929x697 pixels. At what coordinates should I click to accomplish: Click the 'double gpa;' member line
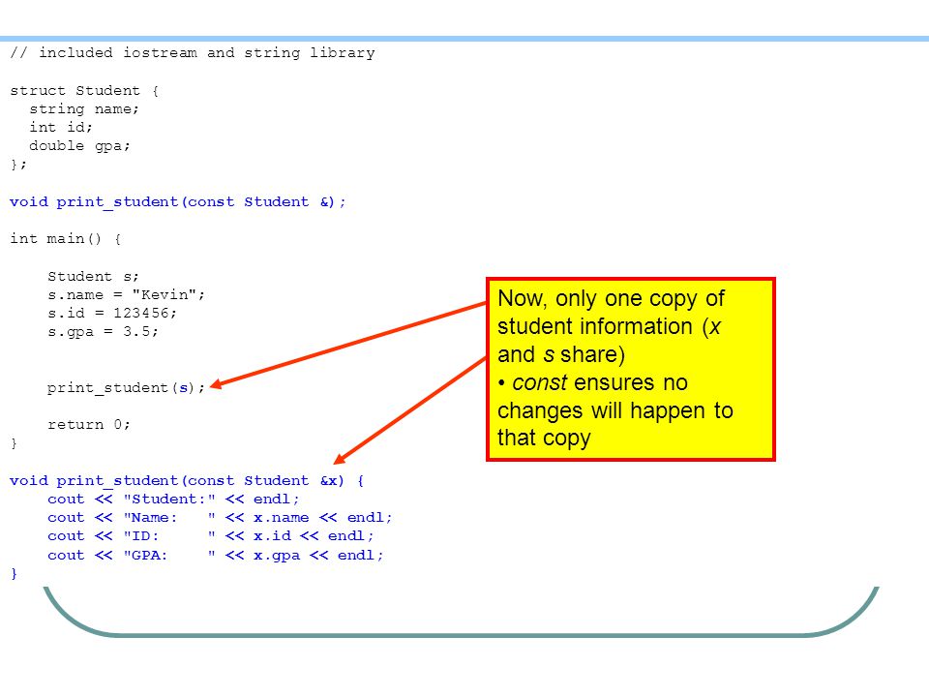[79, 146]
